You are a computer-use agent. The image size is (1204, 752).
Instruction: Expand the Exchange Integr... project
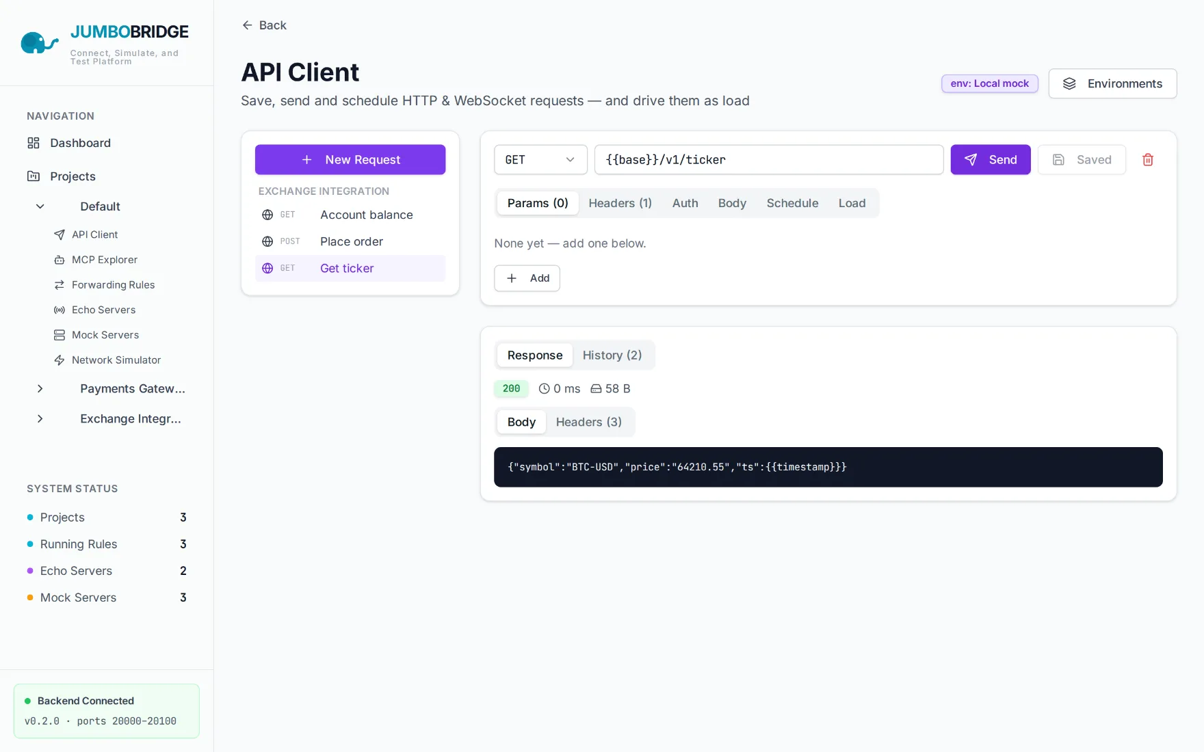coord(40,419)
